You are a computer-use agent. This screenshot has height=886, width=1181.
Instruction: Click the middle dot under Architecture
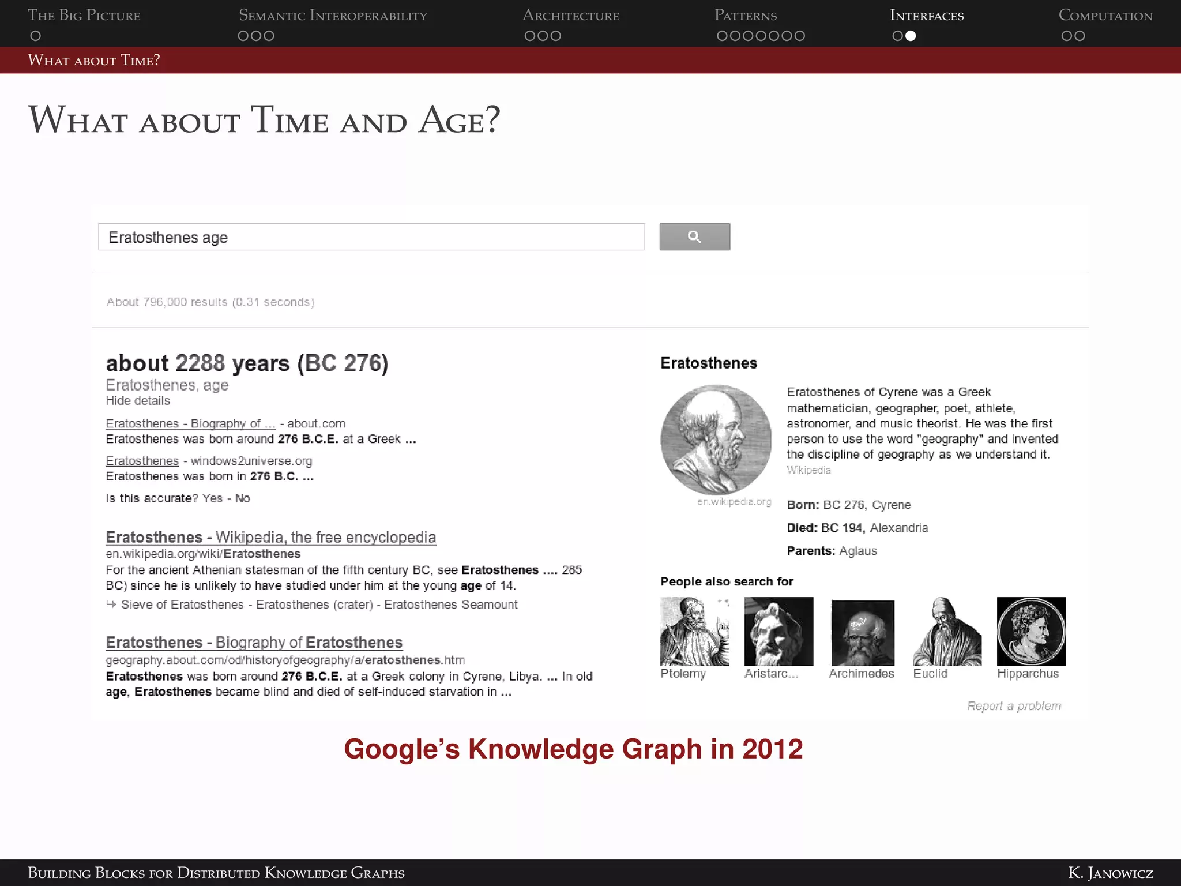pyautogui.click(x=543, y=36)
